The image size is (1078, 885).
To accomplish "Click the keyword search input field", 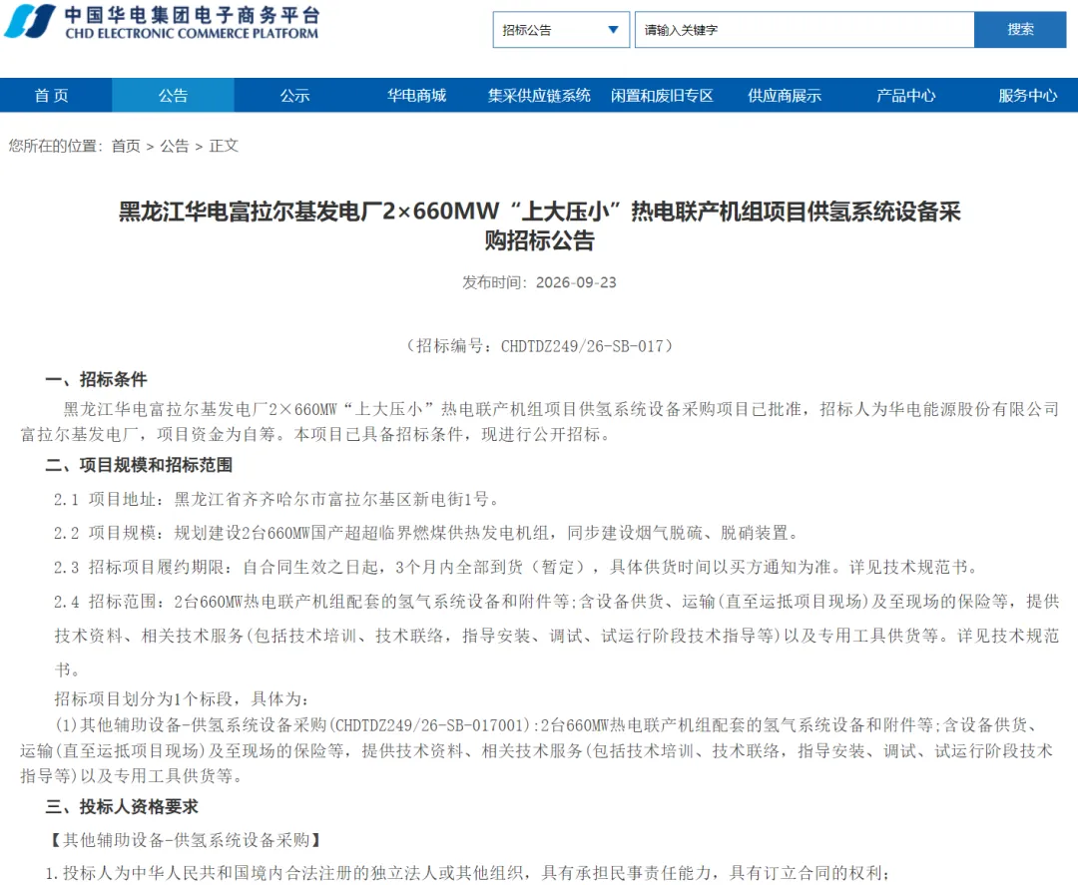I will 805,30.
